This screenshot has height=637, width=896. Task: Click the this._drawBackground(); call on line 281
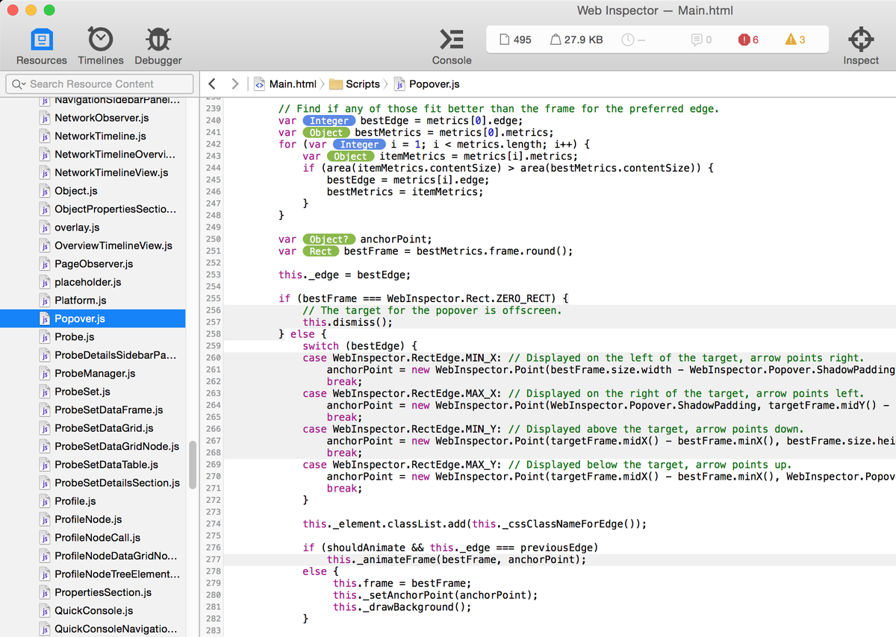pos(402,607)
